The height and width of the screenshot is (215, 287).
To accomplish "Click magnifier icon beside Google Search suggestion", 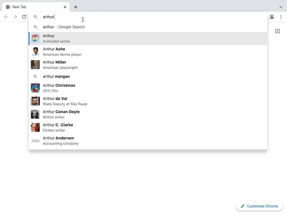I will click(x=35, y=27).
